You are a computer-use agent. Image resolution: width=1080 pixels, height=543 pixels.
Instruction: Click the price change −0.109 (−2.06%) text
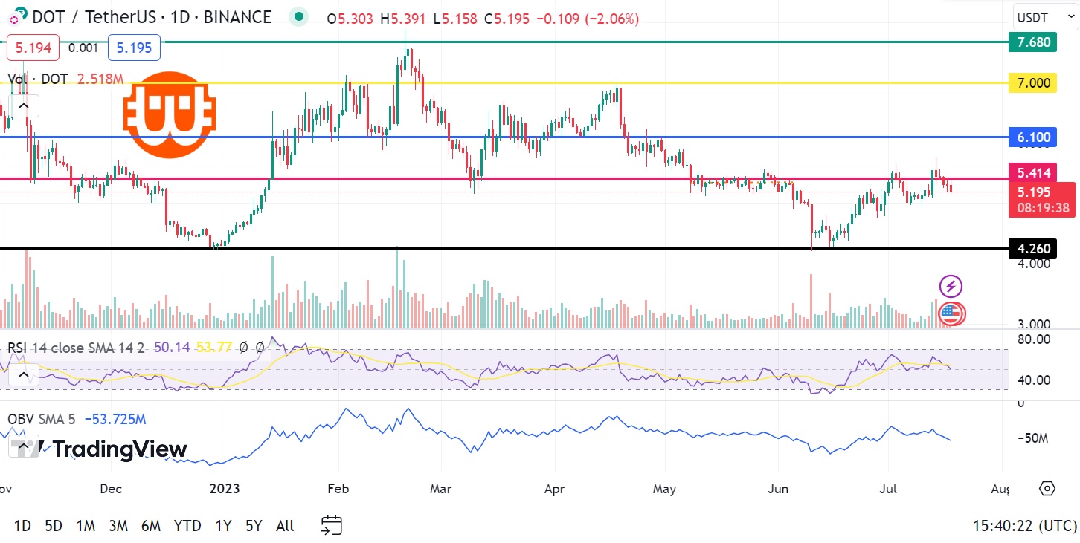click(x=586, y=19)
